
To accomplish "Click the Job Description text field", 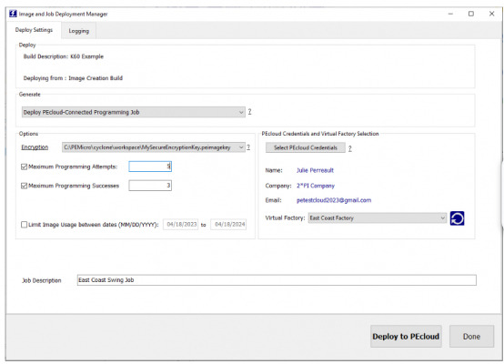I will click(x=277, y=280).
